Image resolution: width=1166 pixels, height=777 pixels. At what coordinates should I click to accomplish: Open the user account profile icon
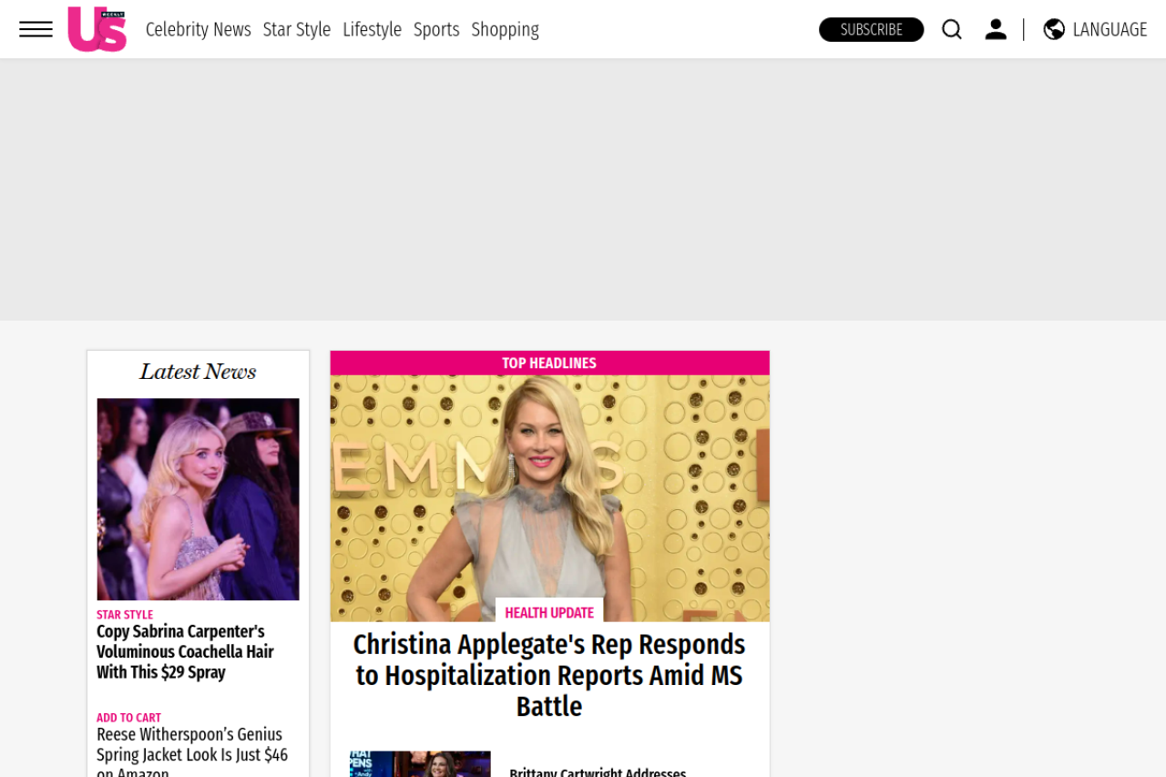click(x=996, y=29)
